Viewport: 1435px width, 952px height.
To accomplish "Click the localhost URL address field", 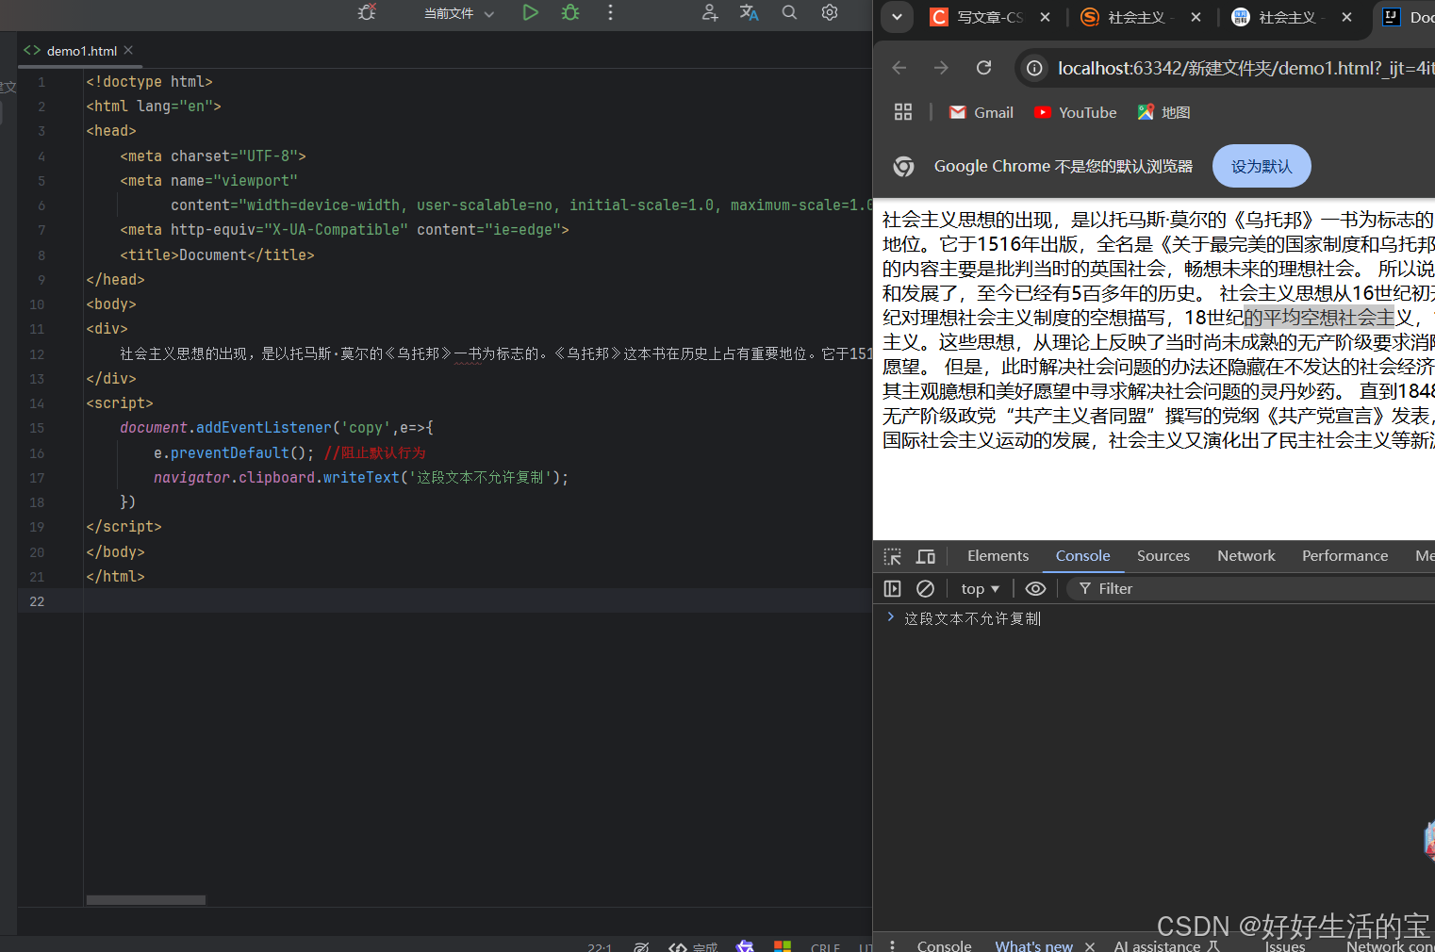I will coord(1245,68).
